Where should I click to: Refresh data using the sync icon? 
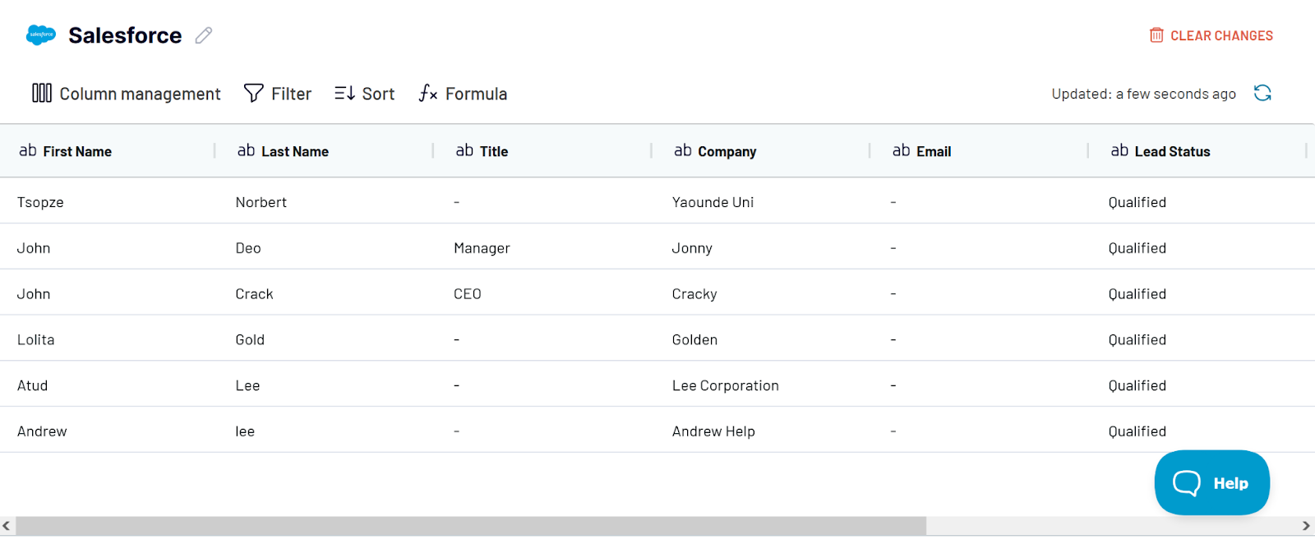[1262, 93]
